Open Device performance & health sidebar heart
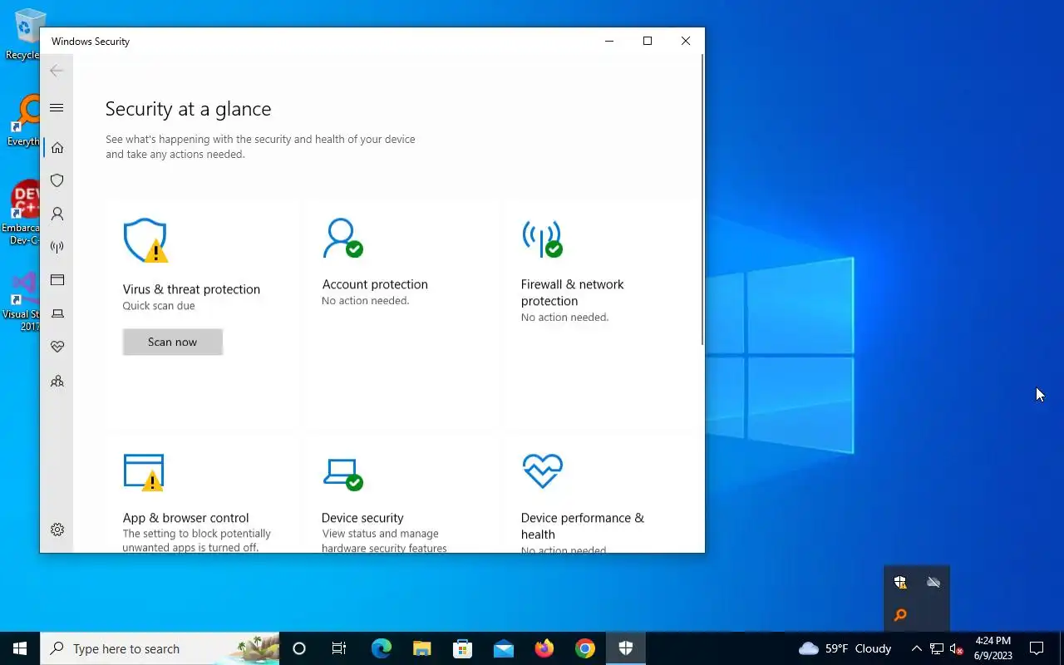The image size is (1064, 665). 57,347
